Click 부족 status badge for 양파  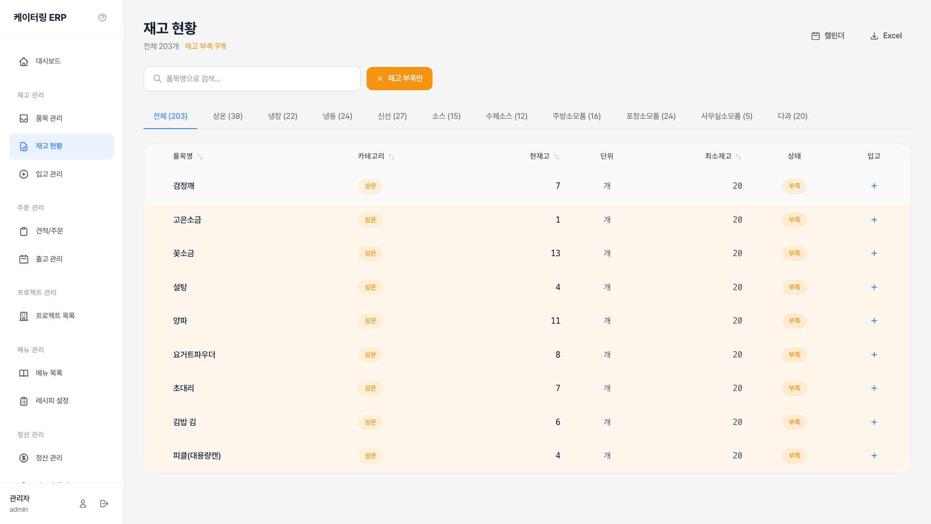click(794, 321)
